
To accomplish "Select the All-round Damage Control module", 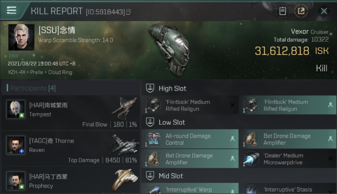I will [190, 139].
